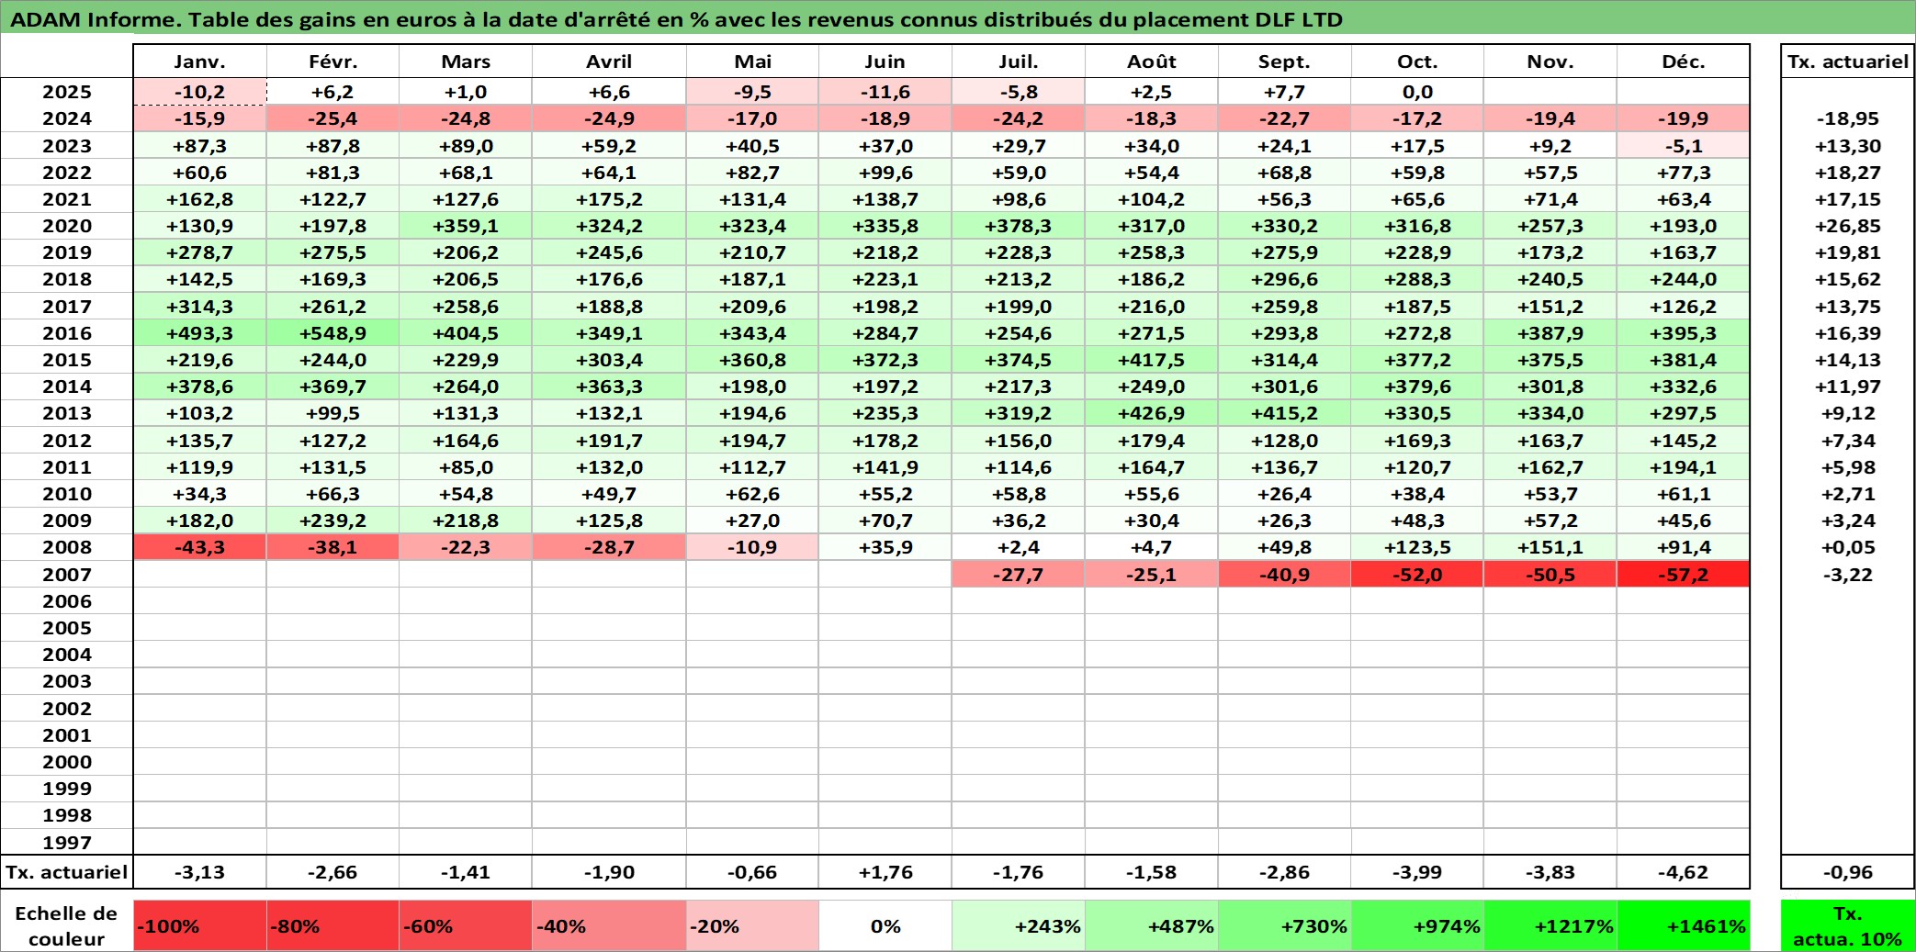The image size is (1916, 952).
Task: Click the 0% white color scale swatch
Action: (885, 925)
